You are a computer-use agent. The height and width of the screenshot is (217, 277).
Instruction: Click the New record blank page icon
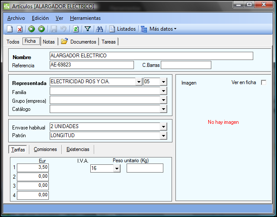10,29
